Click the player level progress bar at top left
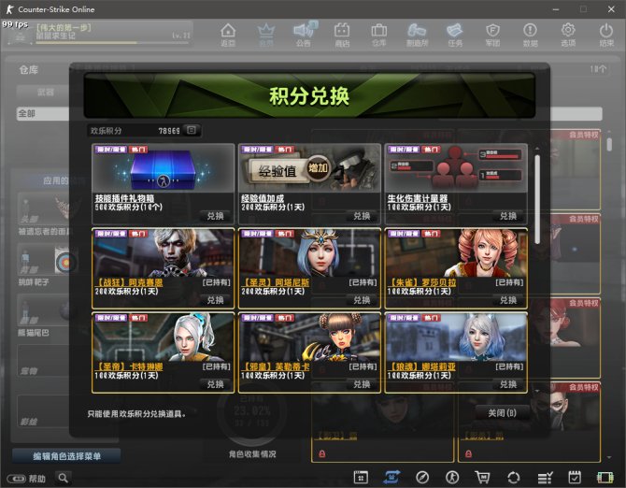The width and height of the screenshot is (626, 488). (112, 42)
